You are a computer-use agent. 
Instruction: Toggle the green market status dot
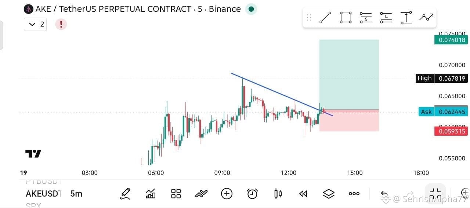pos(251,9)
